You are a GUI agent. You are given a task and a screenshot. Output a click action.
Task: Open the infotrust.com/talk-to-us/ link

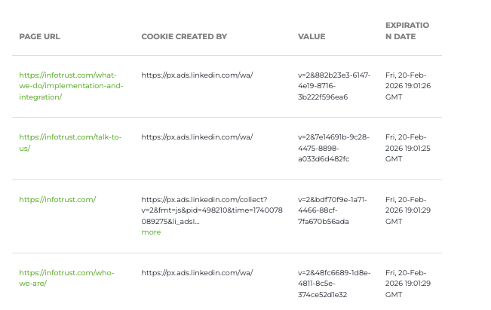pyautogui.click(x=69, y=142)
